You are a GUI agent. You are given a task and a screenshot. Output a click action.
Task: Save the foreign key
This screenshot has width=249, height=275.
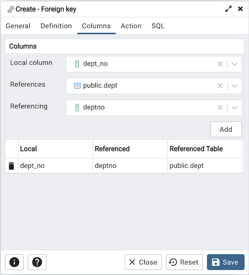click(x=226, y=262)
